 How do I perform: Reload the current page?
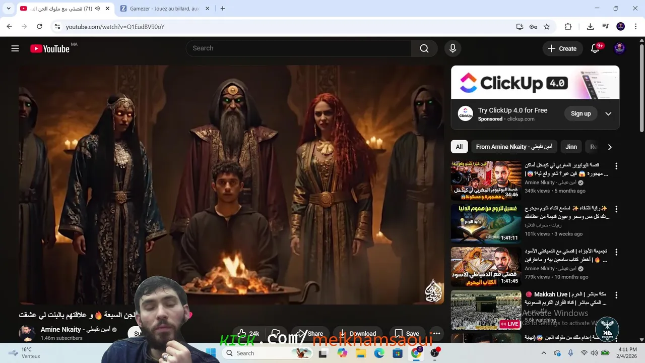[x=39, y=27]
